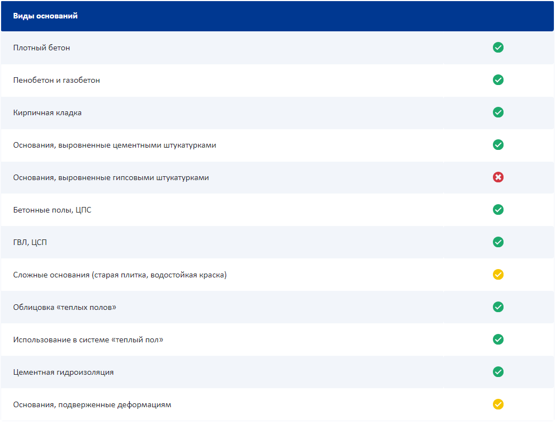The height and width of the screenshot is (424, 555).
Task: Click green checkmark for Бетонные полы, ЦПС
Action: pyautogui.click(x=498, y=210)
